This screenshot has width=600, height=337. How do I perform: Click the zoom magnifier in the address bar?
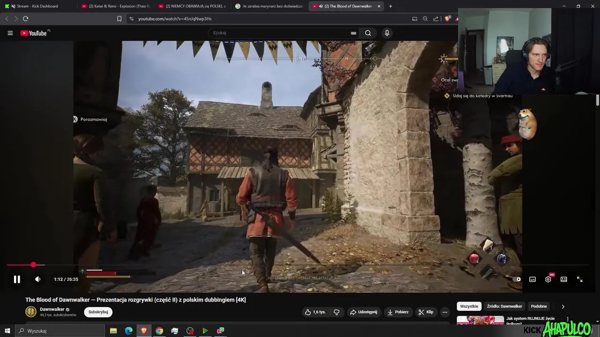click(x=425, y=19)
